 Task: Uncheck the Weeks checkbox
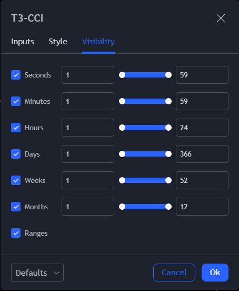(16, 180)
